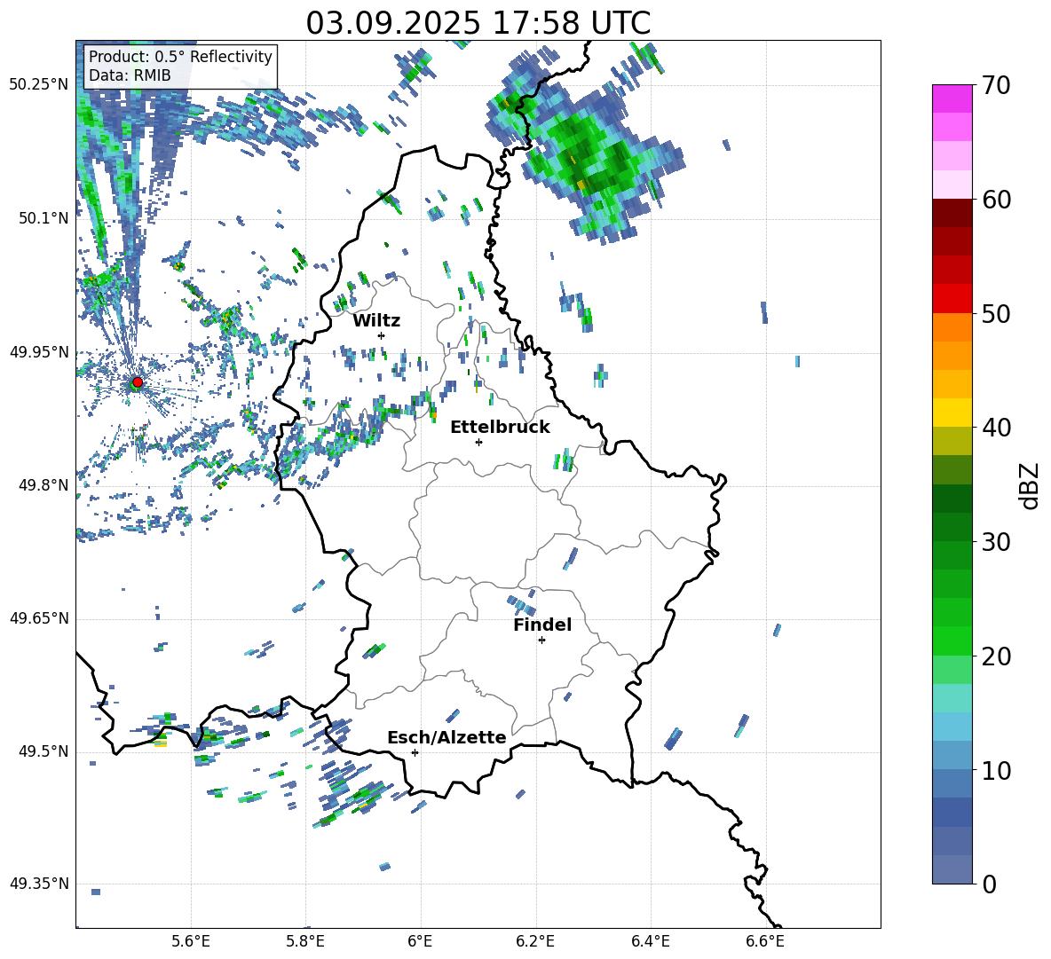Click 'Product: 0.5° Reflectivity' text

pos(180,57)
